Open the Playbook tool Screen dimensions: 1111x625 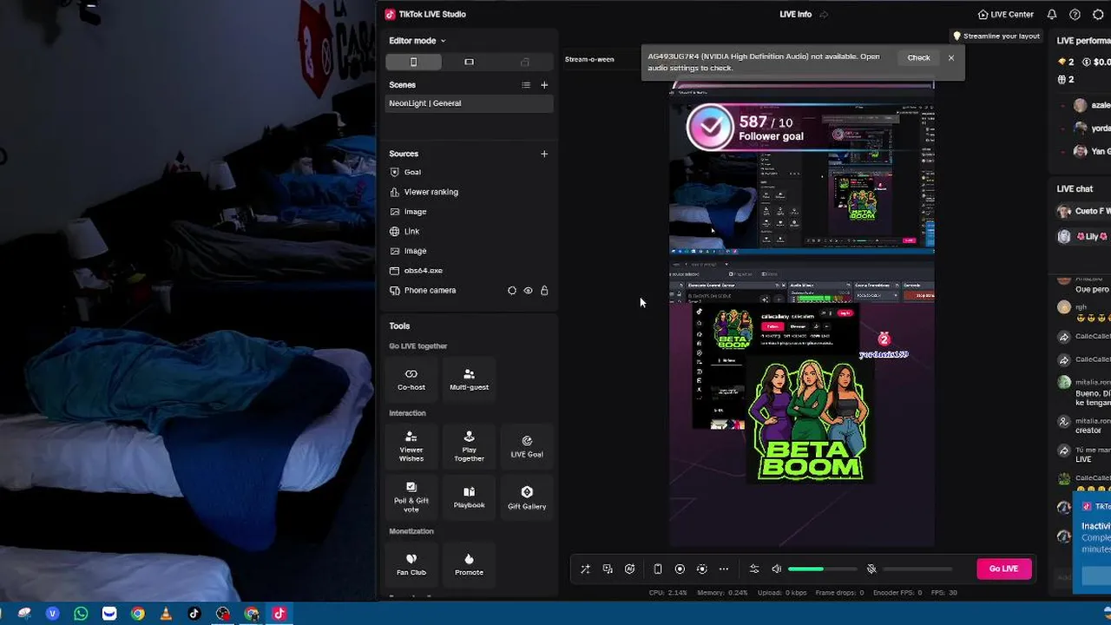469,497
